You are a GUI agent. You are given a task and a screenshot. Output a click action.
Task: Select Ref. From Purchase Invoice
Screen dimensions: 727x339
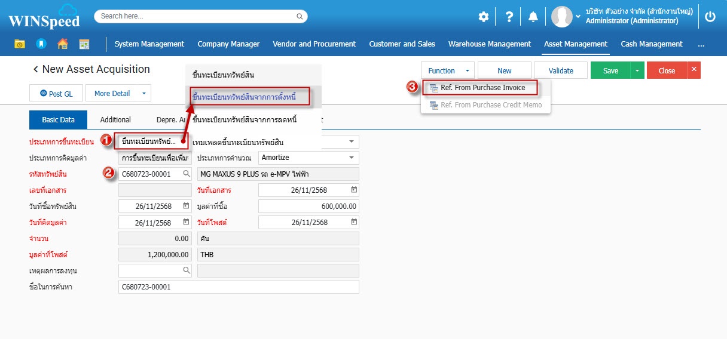(482, 88)
